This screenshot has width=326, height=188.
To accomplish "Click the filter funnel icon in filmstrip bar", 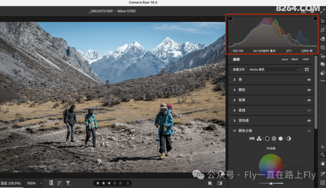I will coord(68,183).
